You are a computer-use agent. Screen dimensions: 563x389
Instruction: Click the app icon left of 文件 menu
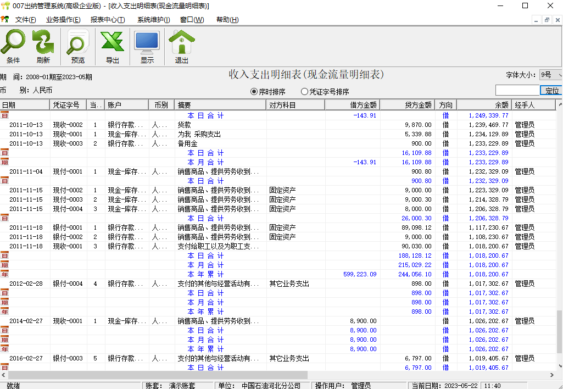point(5,20)
